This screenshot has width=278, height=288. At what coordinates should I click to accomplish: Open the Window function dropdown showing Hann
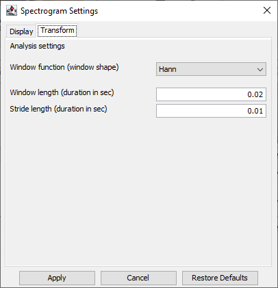pyautogui.click(x=211, y=69)
